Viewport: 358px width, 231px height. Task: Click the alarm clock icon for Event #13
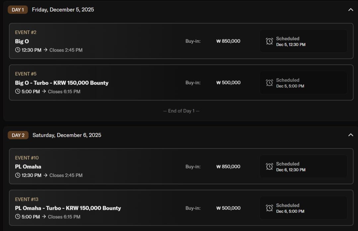(x=269, y=208)
